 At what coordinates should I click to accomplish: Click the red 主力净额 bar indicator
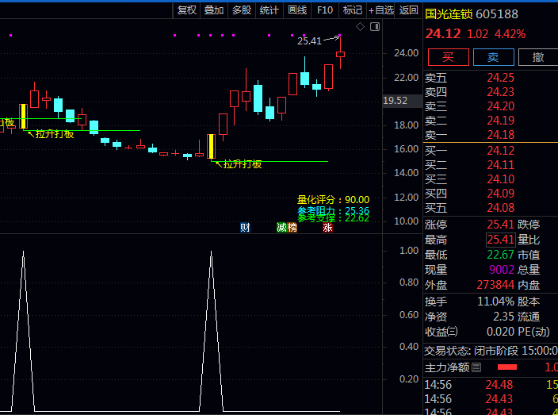[x=507, y=367]
